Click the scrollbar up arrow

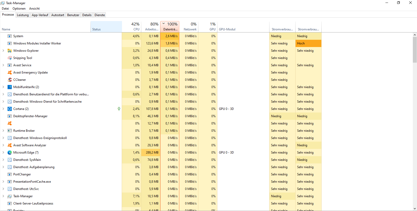[415, 35]
